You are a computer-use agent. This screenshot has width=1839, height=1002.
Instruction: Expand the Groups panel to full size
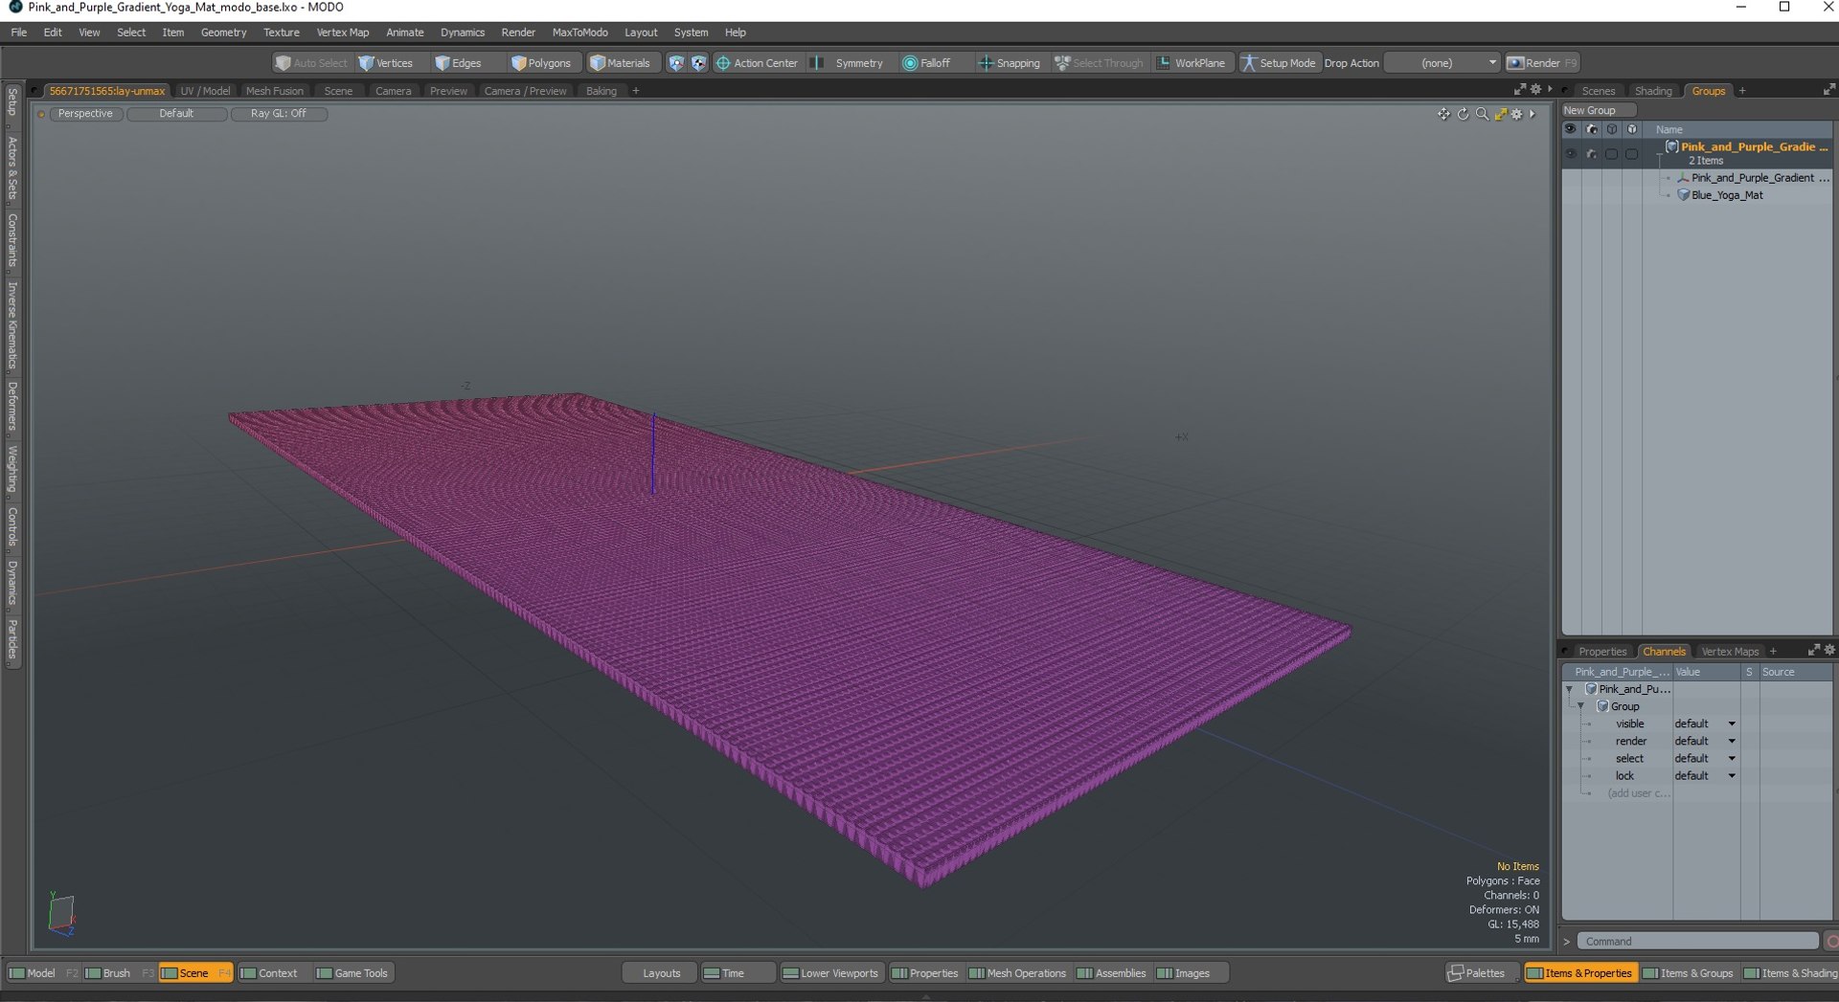1829,89
